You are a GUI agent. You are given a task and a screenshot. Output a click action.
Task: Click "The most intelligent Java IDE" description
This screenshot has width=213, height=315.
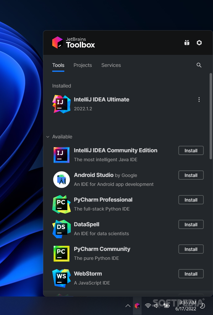106,160
